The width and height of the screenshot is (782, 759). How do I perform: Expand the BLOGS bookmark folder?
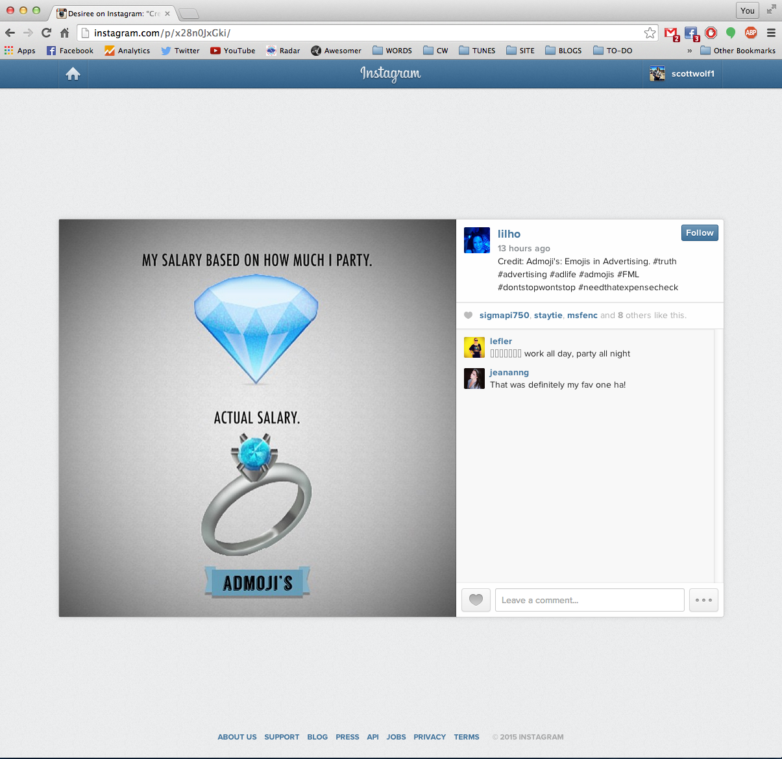point(563,51)
